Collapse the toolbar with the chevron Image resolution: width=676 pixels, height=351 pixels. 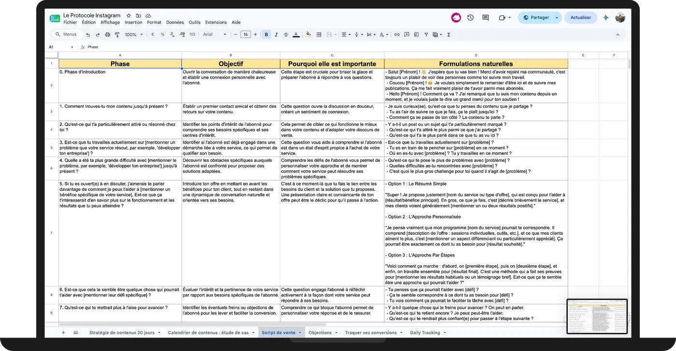tap(618, 35)
